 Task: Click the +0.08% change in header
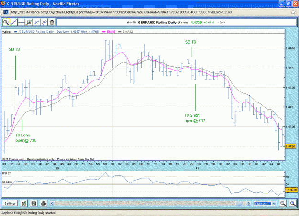(x=209, y=23)
